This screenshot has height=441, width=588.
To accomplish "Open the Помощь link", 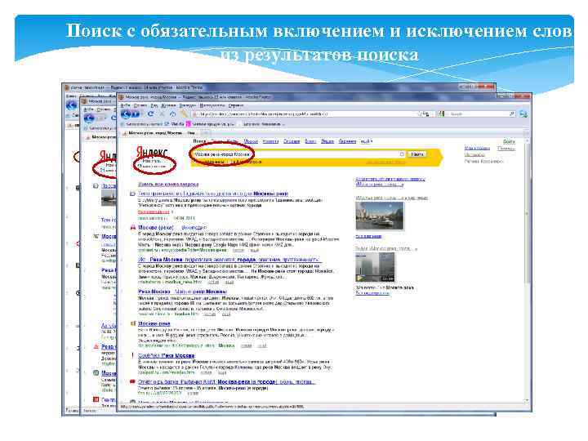I will coord(506,148).
